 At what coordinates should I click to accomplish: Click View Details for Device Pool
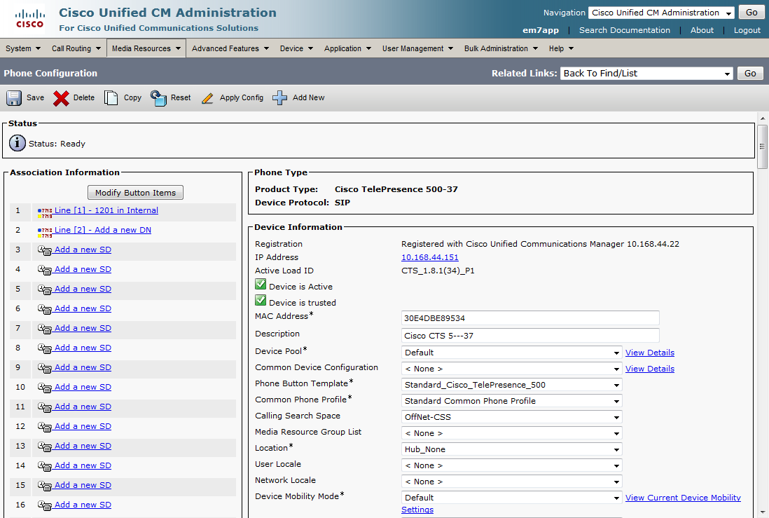pyautogui.click(x=650, y=353)
